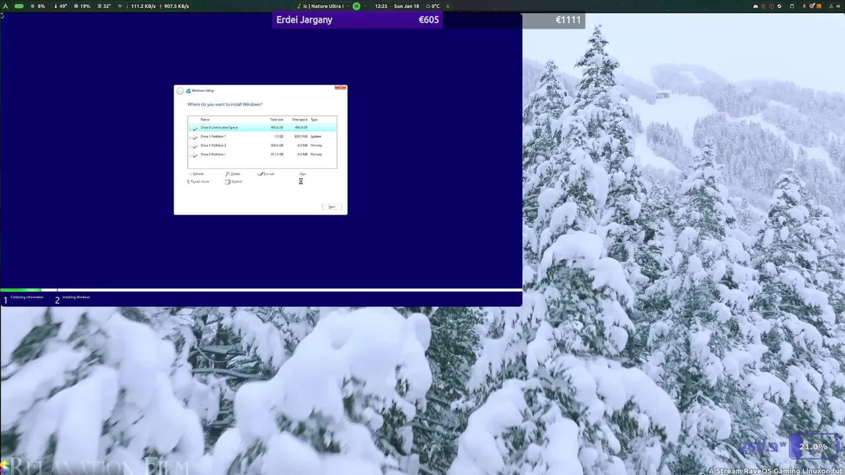Viewport: 845px width, 475px height.
Task: Click the drive icon for Drive 2 Partition 1
Action: 193,155
